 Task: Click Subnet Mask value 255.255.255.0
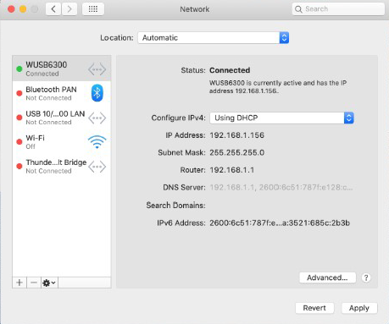click(237, 153)
